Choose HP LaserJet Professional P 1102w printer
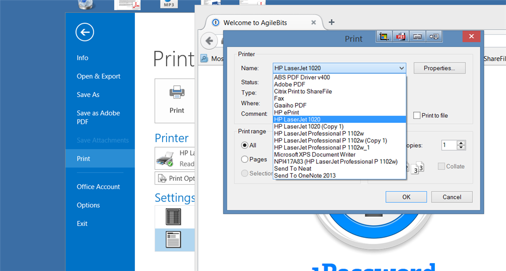This screenshot has height=271, width=506. coord(339,133)
